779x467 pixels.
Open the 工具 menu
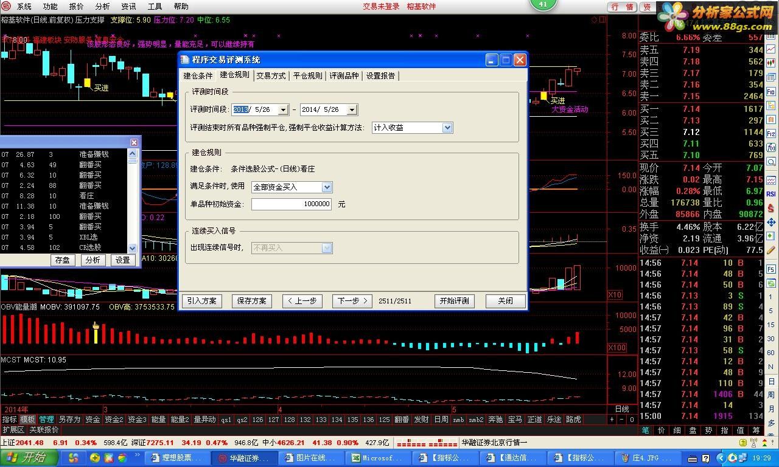pyautogui.click(x=155, y=7)
